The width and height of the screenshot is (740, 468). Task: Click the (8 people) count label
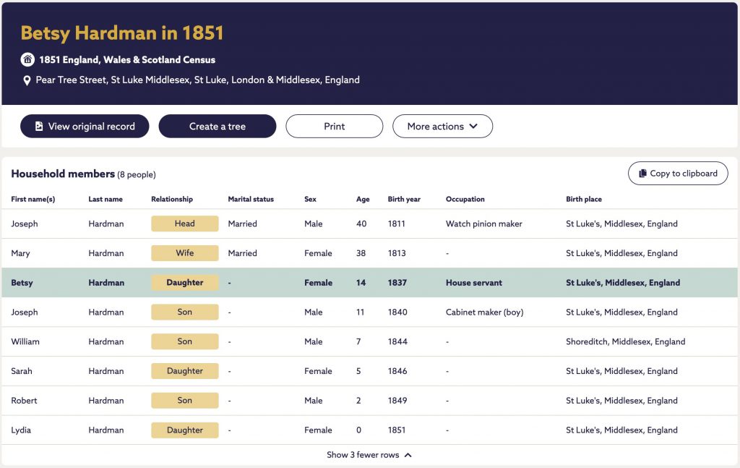pos(137,175)
